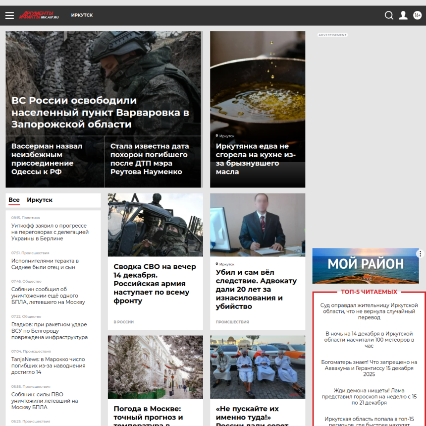Open Сводка СВО 14 декабря article

click(155, 284)
